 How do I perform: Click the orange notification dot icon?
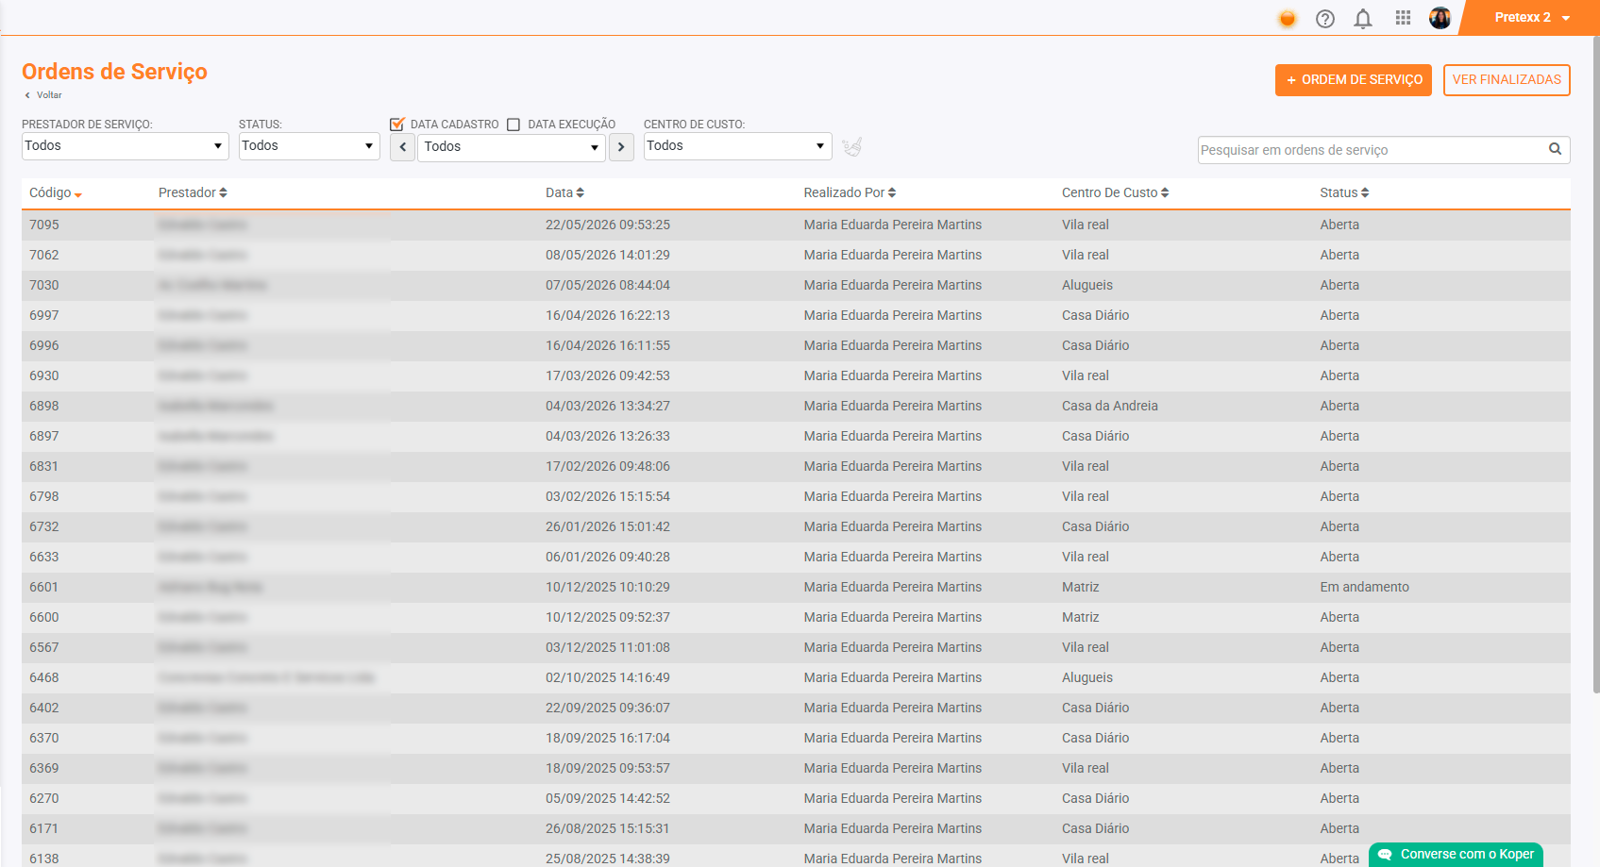(x=1288, y=18)
